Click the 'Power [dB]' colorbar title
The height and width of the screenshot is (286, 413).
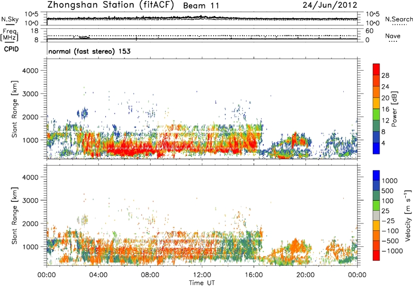(394, 109)
